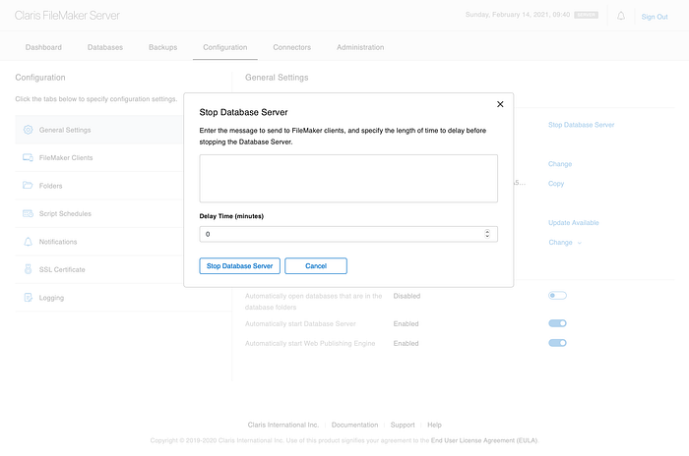This screenshot has width=689, height=456.
Task: Toggle automatically start Web Publishing Engine
Action: click(557, 343)
